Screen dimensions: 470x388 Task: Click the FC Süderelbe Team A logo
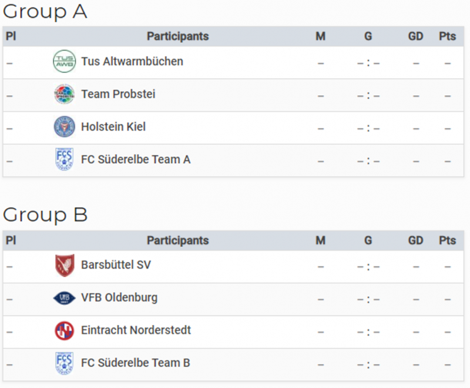(64, 159)
